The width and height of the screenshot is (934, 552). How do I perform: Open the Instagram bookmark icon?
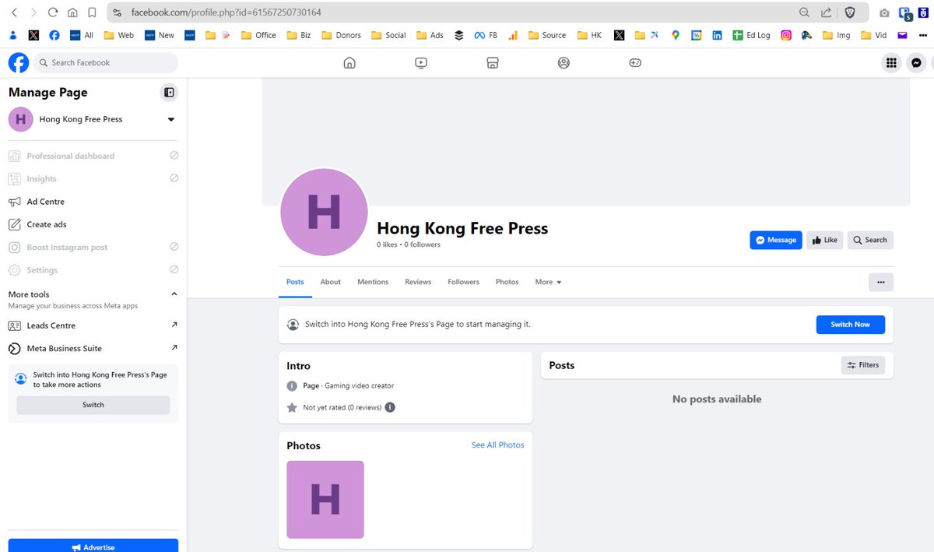click(x=786, y=35)
